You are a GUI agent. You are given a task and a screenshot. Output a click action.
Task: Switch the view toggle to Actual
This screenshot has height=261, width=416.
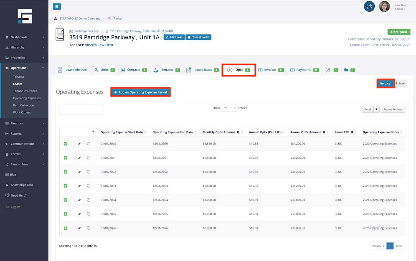[x=400, y=83]
